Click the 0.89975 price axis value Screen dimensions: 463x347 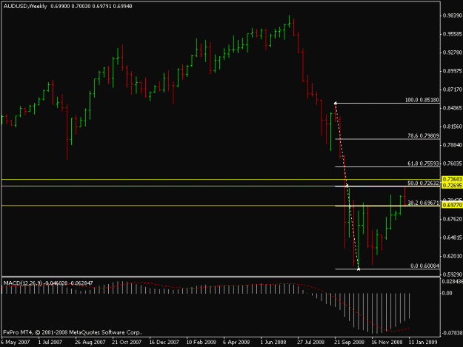pos(453,71)
